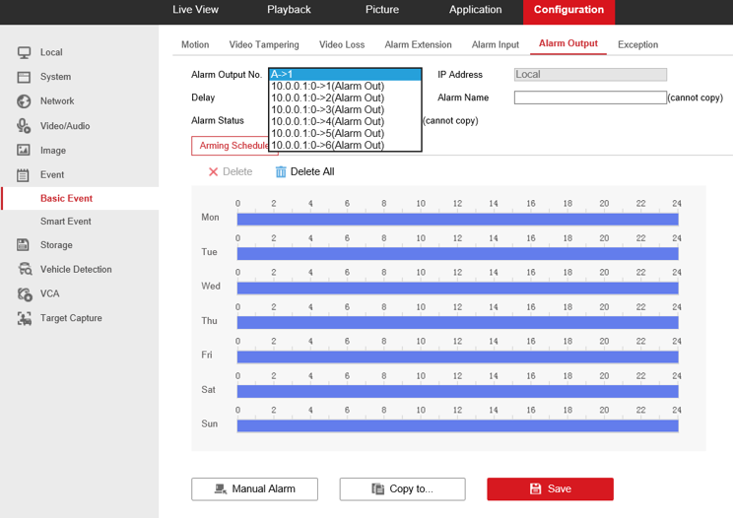
Task: Click Monday's blue schedule bar
Action: click(x=457, y=219)
